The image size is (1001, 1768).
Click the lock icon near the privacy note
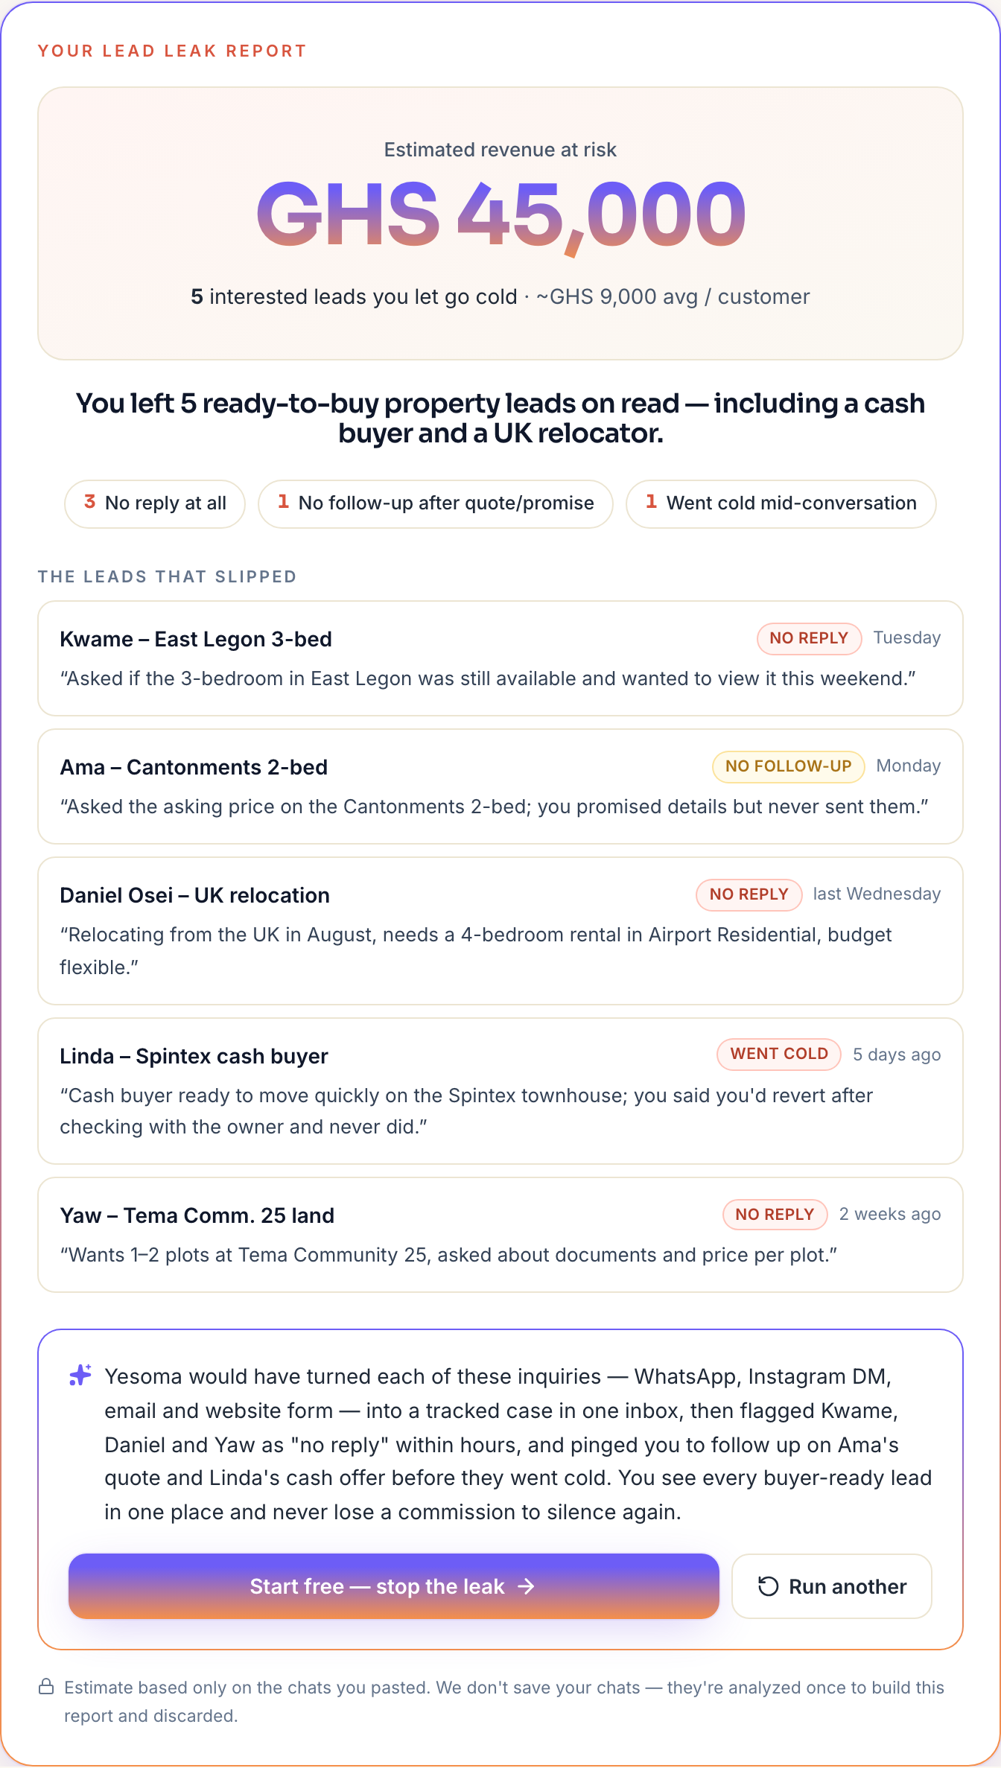point(46,1687)
